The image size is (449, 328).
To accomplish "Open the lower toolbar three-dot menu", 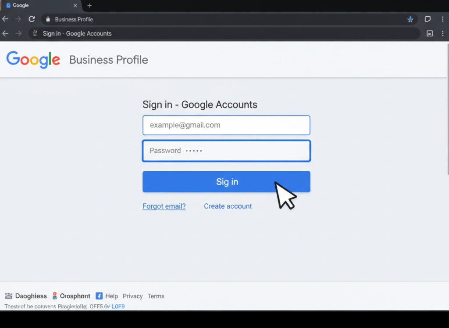I will click(x=442, y=33).
